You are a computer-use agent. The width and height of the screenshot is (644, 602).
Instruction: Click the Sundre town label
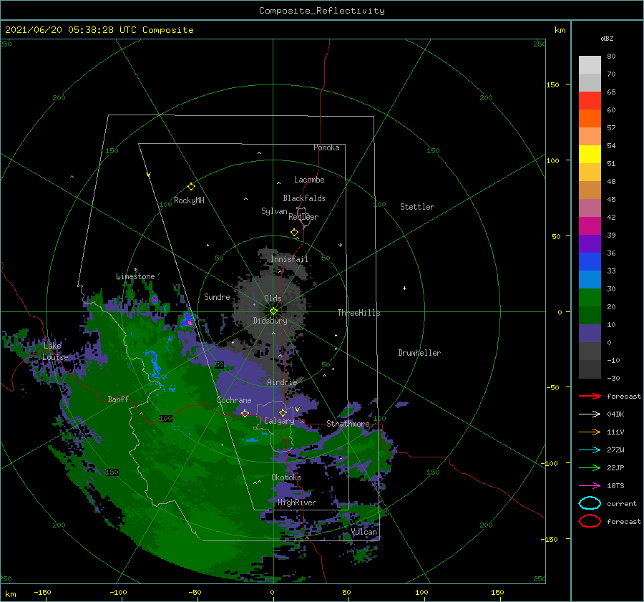coord(217,296)
